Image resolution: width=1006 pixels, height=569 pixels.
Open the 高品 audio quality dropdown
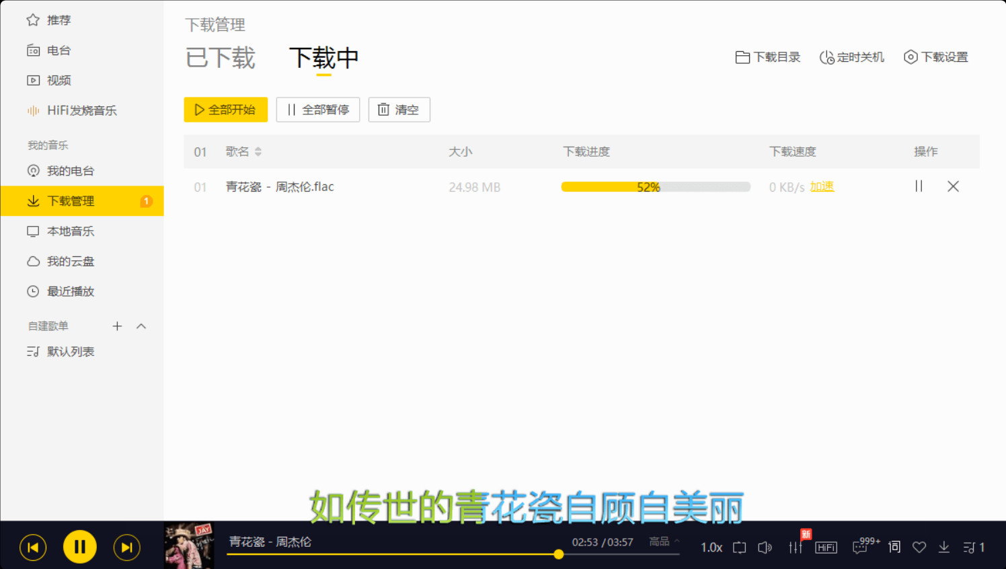click(664, 541)
